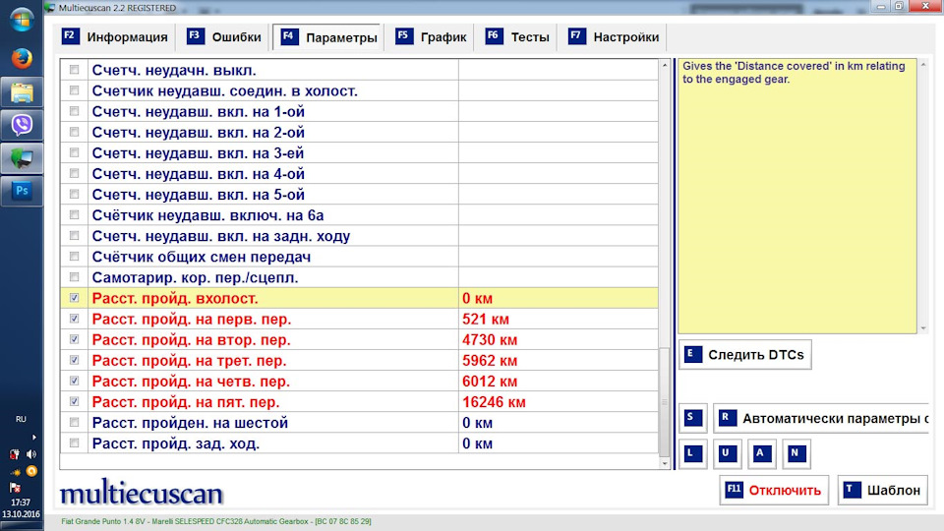Switch to the Ошибки tab
944x531 pixels.
[224, 37]
